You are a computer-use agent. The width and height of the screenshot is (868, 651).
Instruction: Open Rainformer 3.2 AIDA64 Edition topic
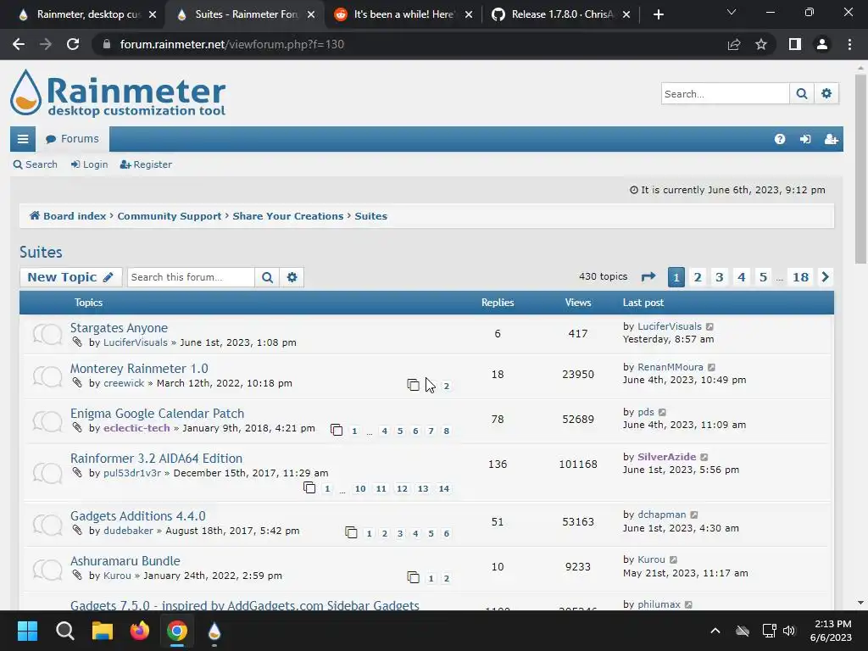[x=156, y=459]
